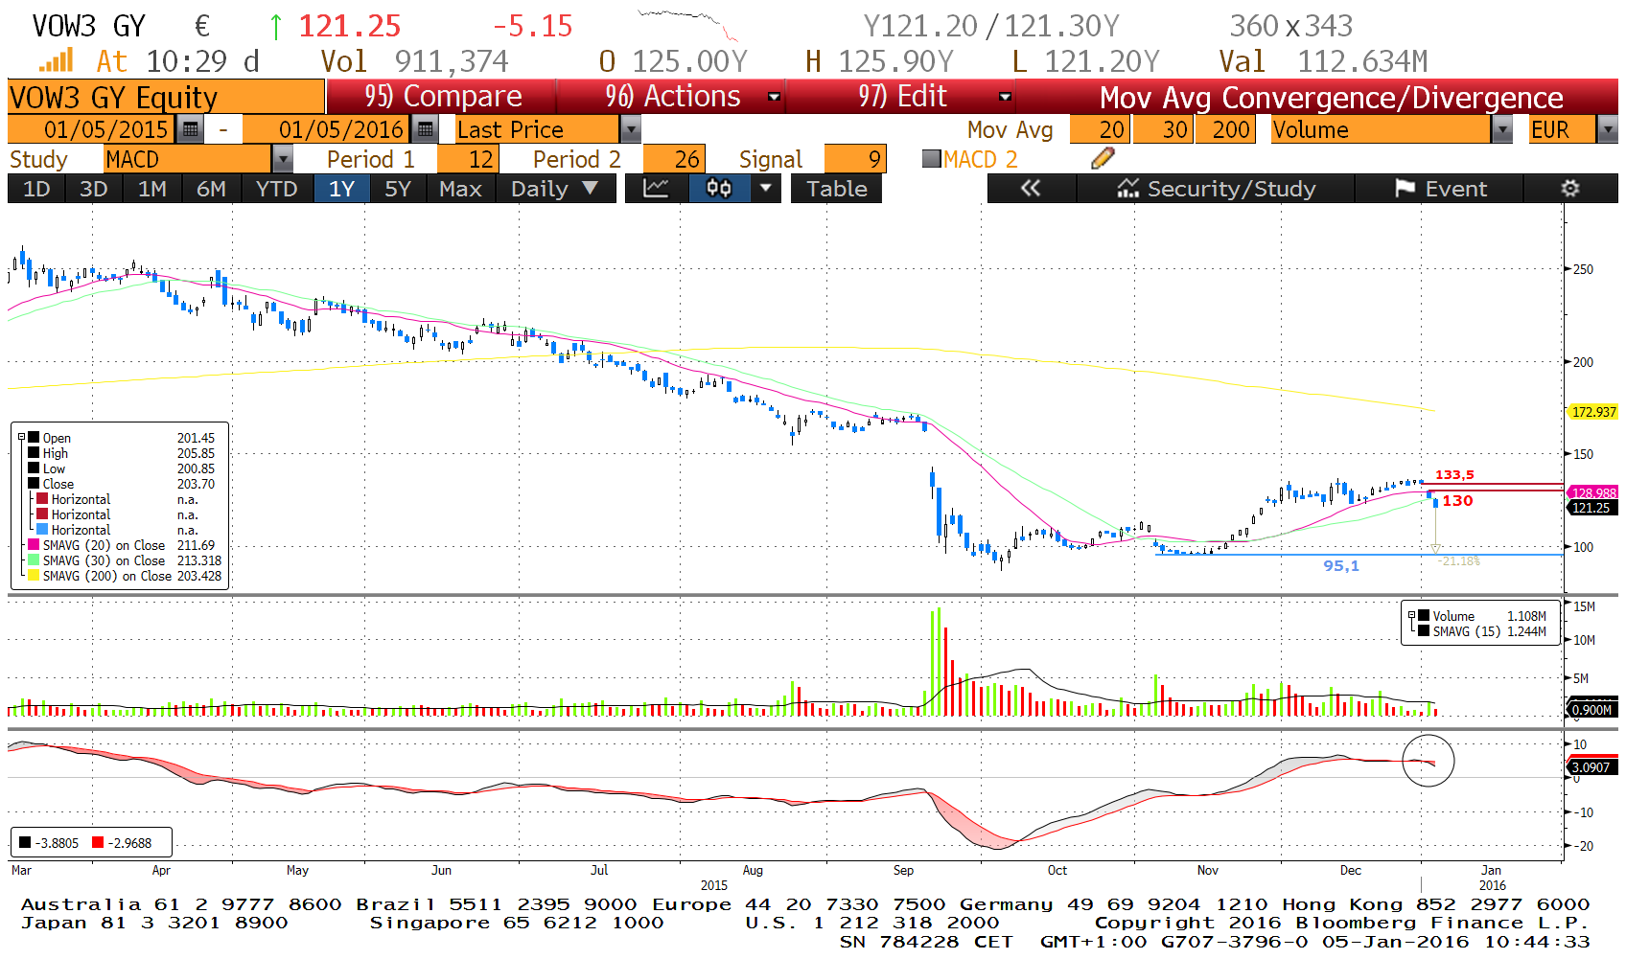Edit Period 2 value 26
1626x959 pixels.
coord(674,159)
